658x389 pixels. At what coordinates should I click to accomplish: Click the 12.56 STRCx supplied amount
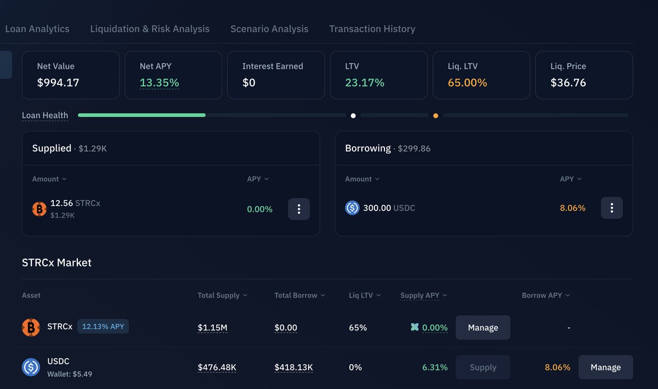click(75, 203)
